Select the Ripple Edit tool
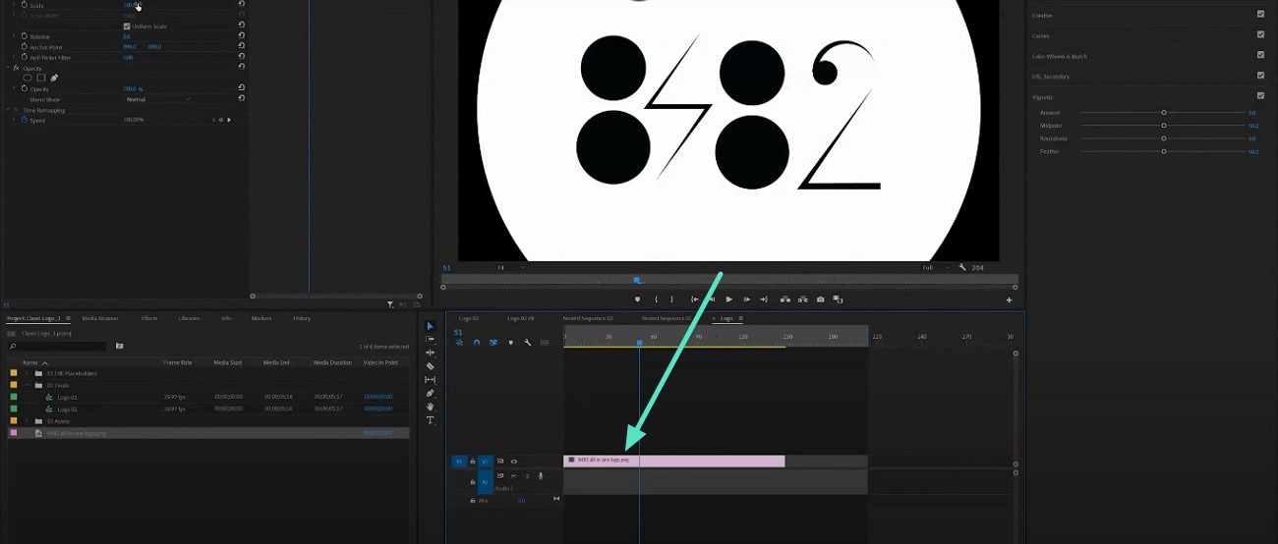 430,353
